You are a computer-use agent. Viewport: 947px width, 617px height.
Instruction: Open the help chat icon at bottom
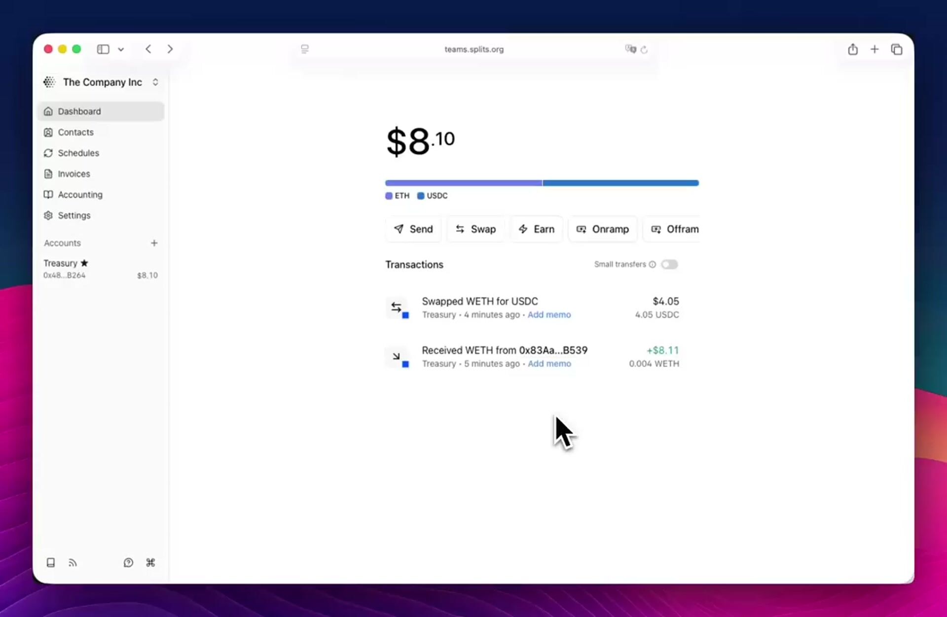pyautogui.click(x=128, y=562)
